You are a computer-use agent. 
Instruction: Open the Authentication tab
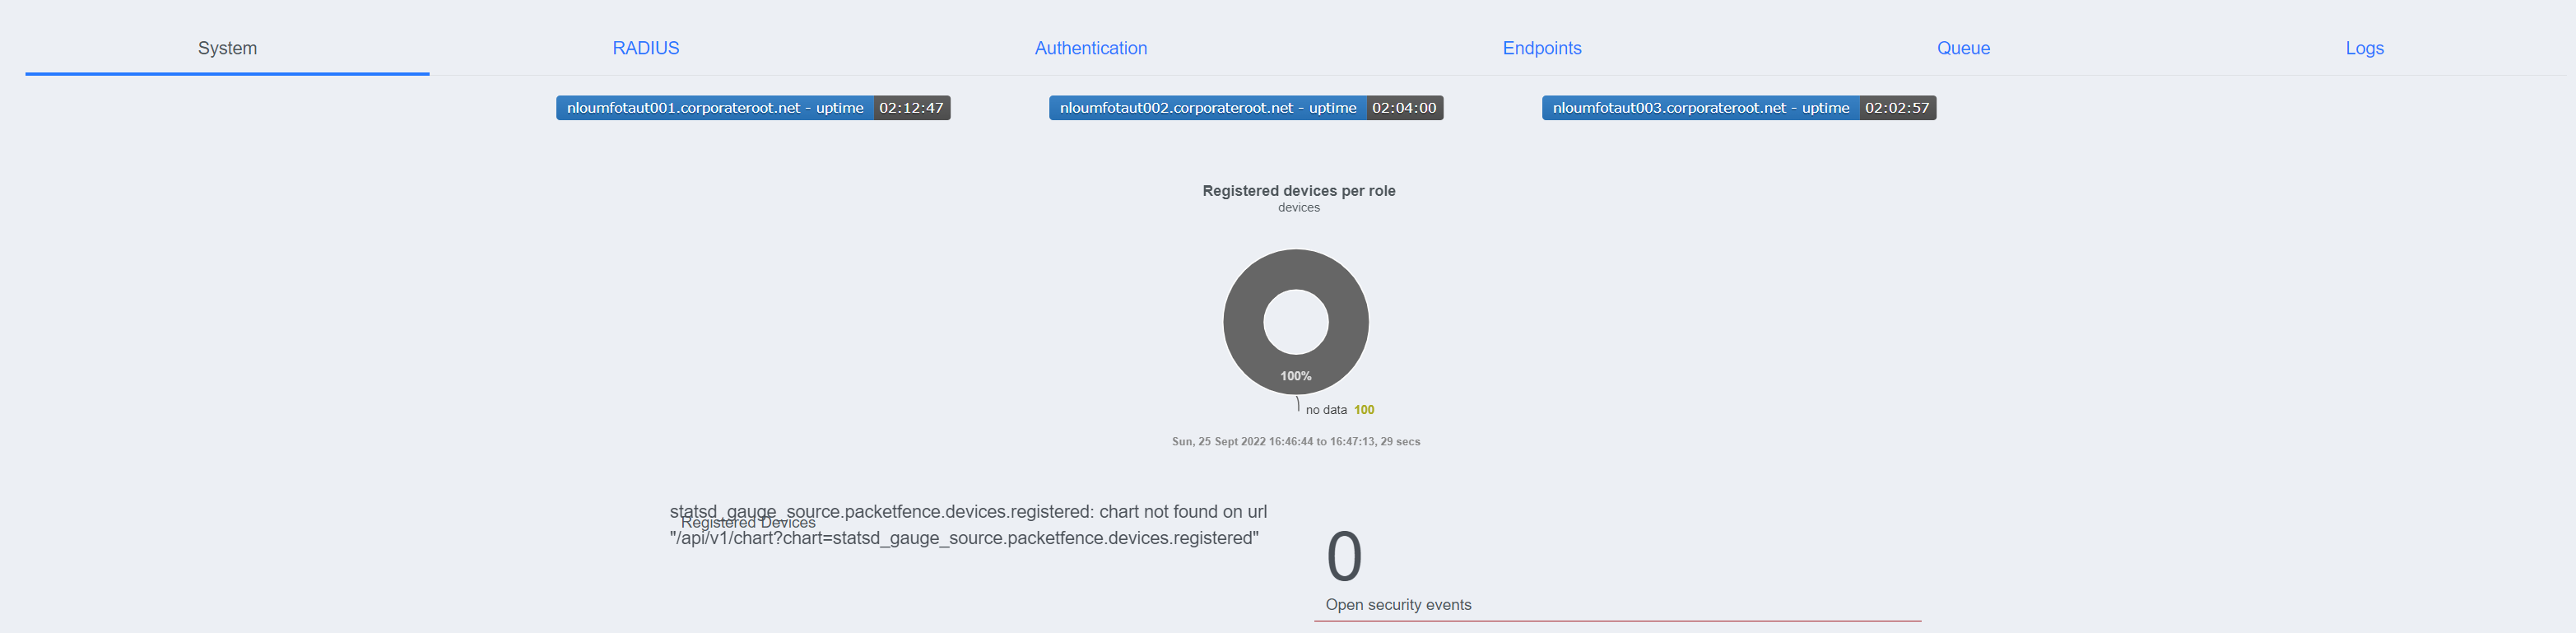[1090, 47]
